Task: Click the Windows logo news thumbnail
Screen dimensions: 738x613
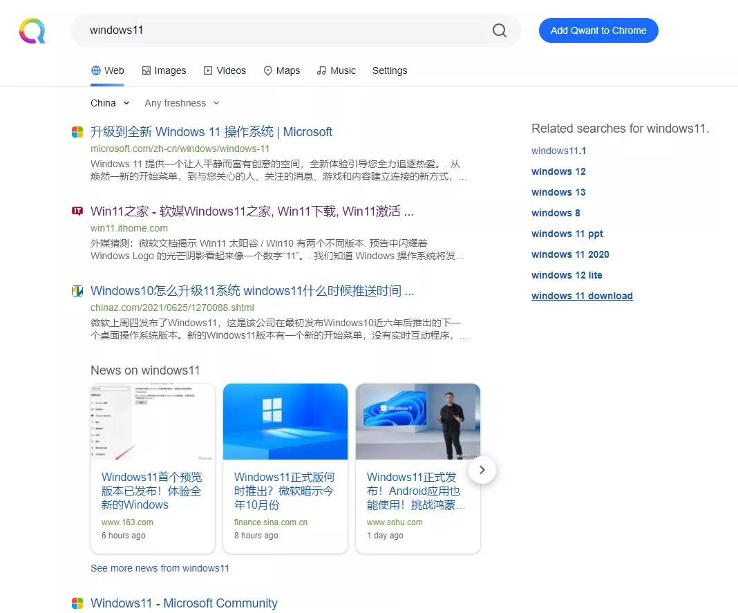Action: click(x=285, y=421)
